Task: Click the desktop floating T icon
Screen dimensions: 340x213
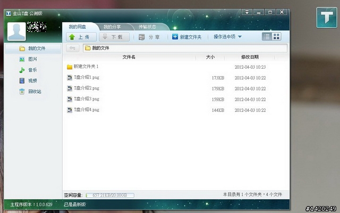Action: [327, 18]
